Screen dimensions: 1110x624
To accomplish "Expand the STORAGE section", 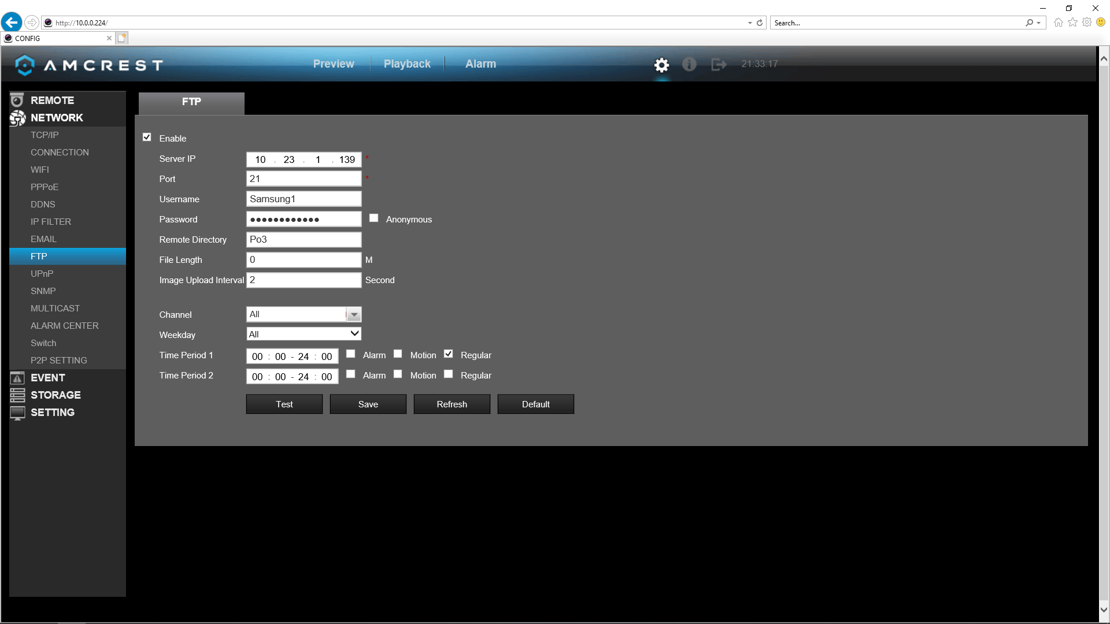I will tap(55, 395).
